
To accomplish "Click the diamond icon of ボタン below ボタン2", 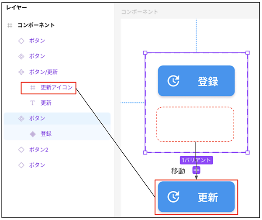I will click(21, 165).
